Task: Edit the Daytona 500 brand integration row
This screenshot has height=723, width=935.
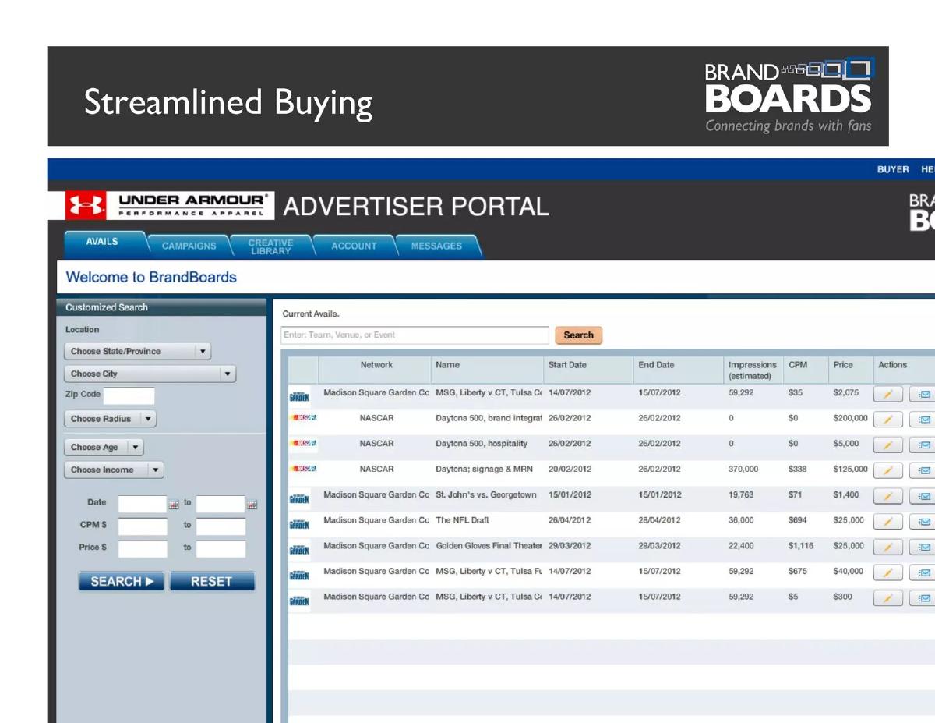Action: (x=888, y=420)
